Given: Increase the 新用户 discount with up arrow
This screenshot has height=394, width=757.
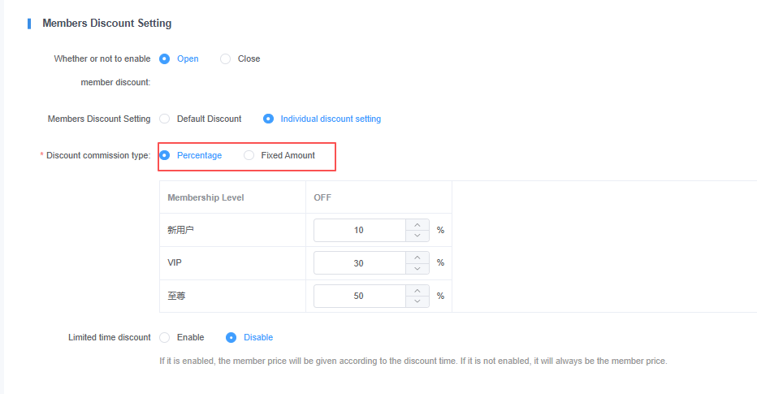Looking at the screenshot, I should 417,225.
